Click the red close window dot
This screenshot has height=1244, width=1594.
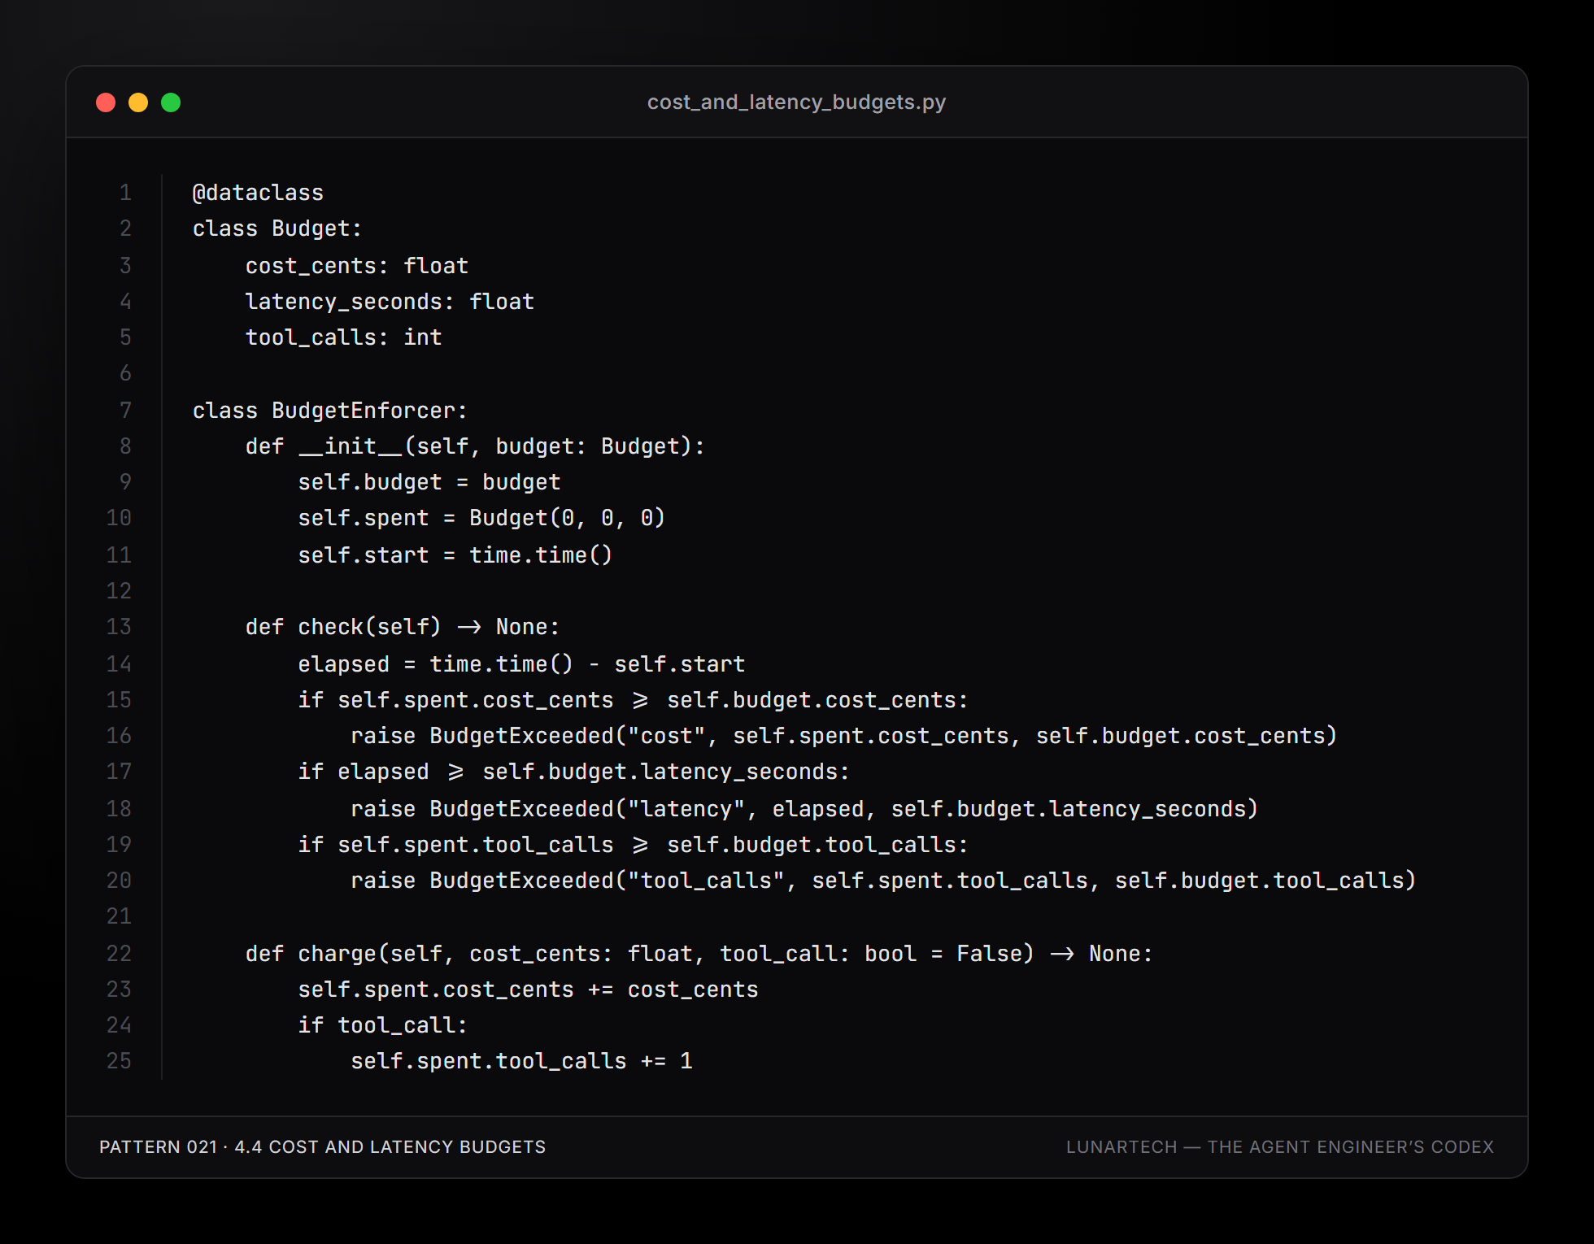tap(106, 102)
